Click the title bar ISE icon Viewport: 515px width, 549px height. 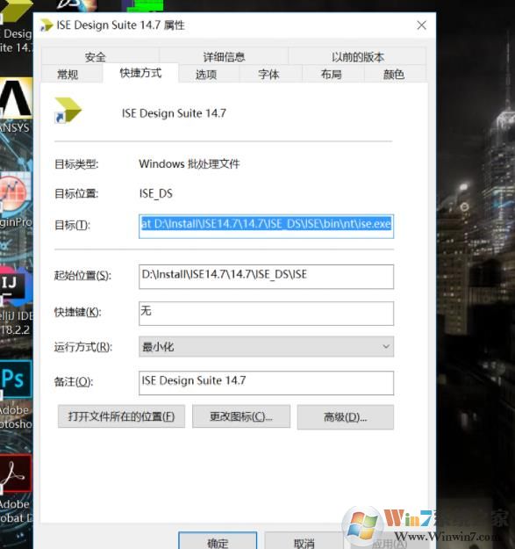click(x=46, y=25)
